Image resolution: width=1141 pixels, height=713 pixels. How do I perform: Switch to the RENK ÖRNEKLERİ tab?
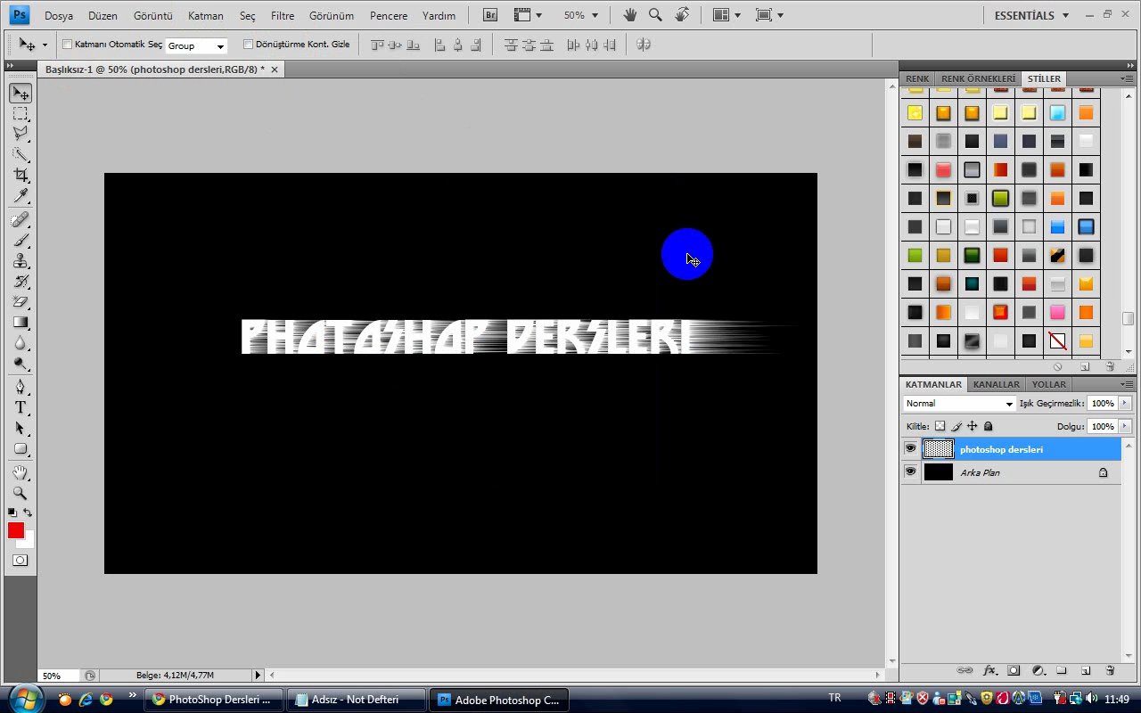[978, 78]
